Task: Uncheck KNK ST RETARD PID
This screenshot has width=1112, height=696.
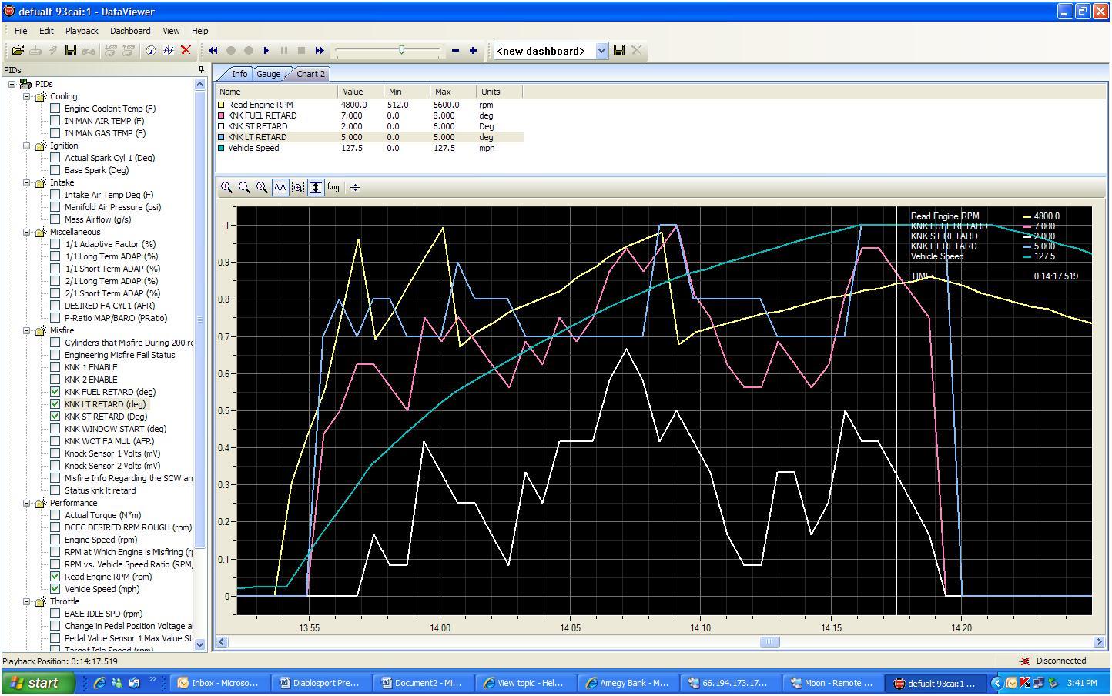Action: pos(55,417)
